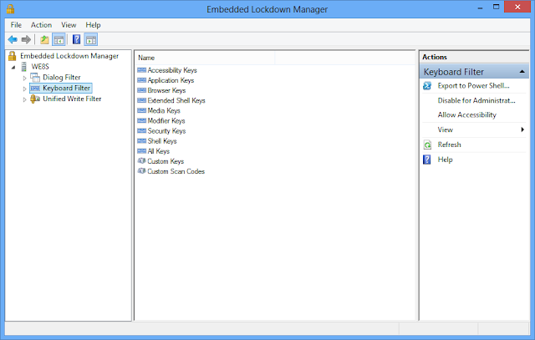This screenshot has width=535, height=340.
Task: Select the Unified Write Filter label
Action: tap(72, 99)
